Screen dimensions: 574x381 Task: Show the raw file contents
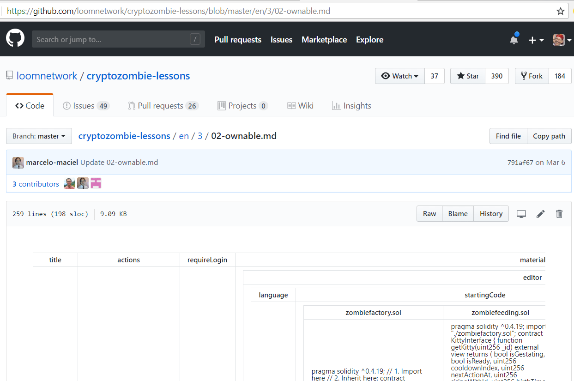(x=429, y=213)
